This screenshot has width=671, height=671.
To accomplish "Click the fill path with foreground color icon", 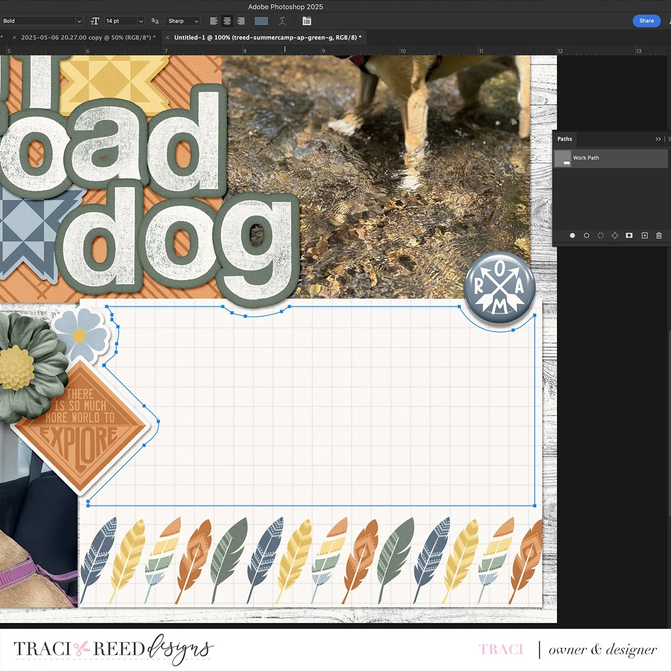I will click(572, 235).
